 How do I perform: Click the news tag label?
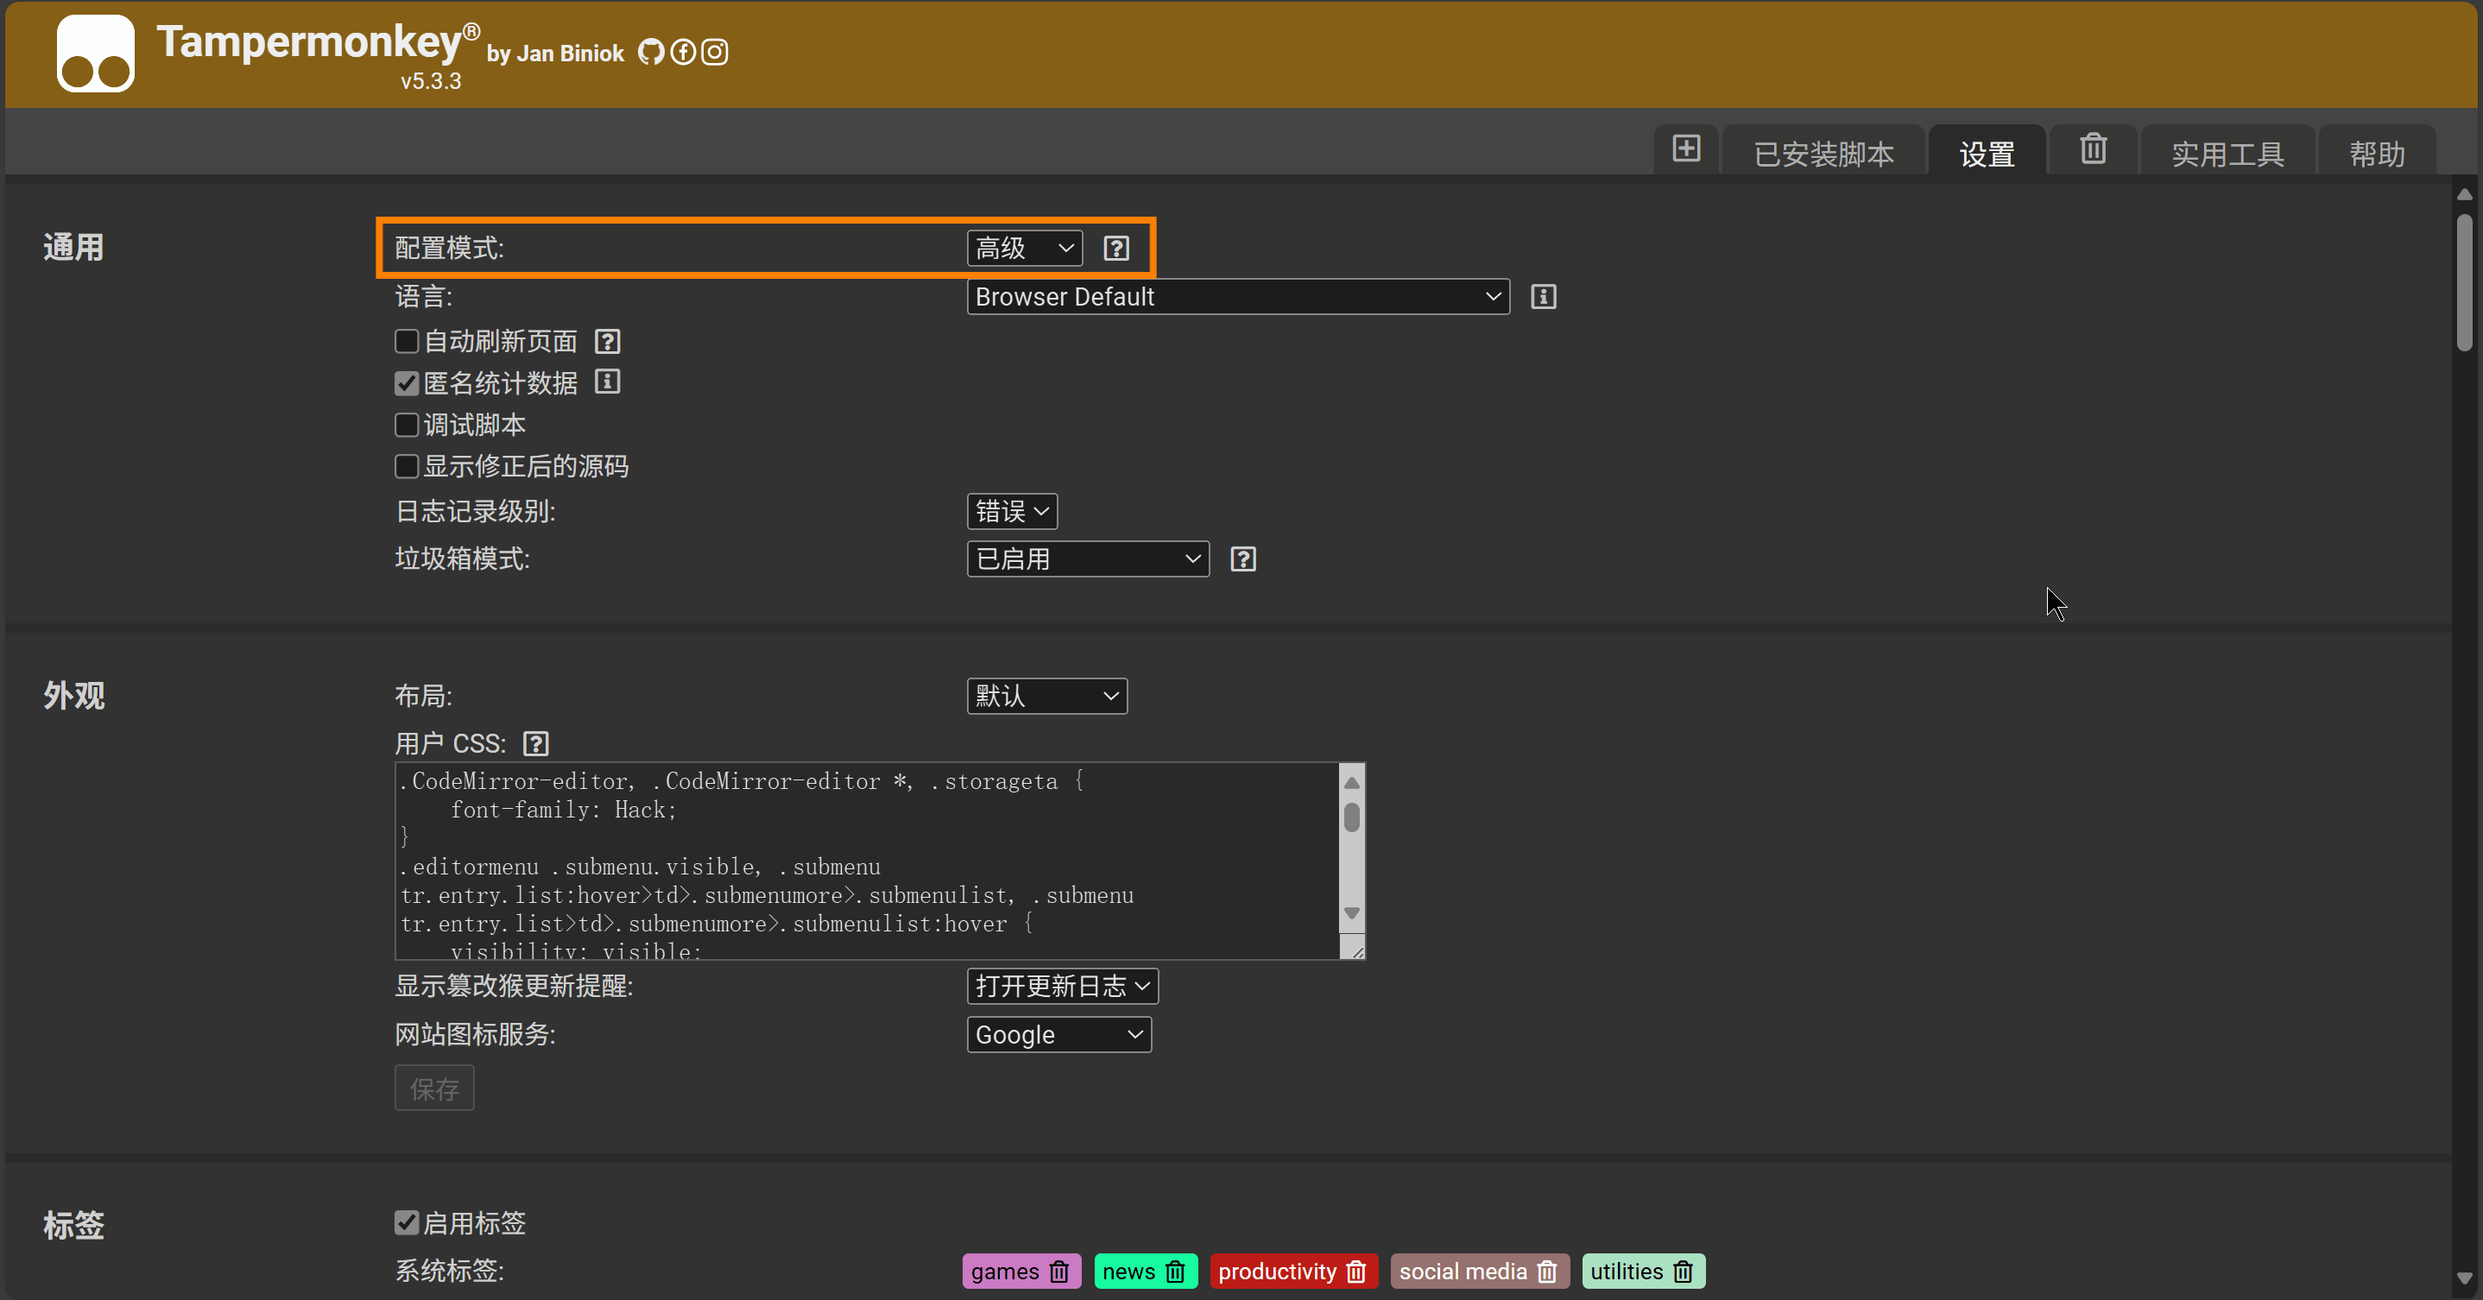point(1128,1272)
